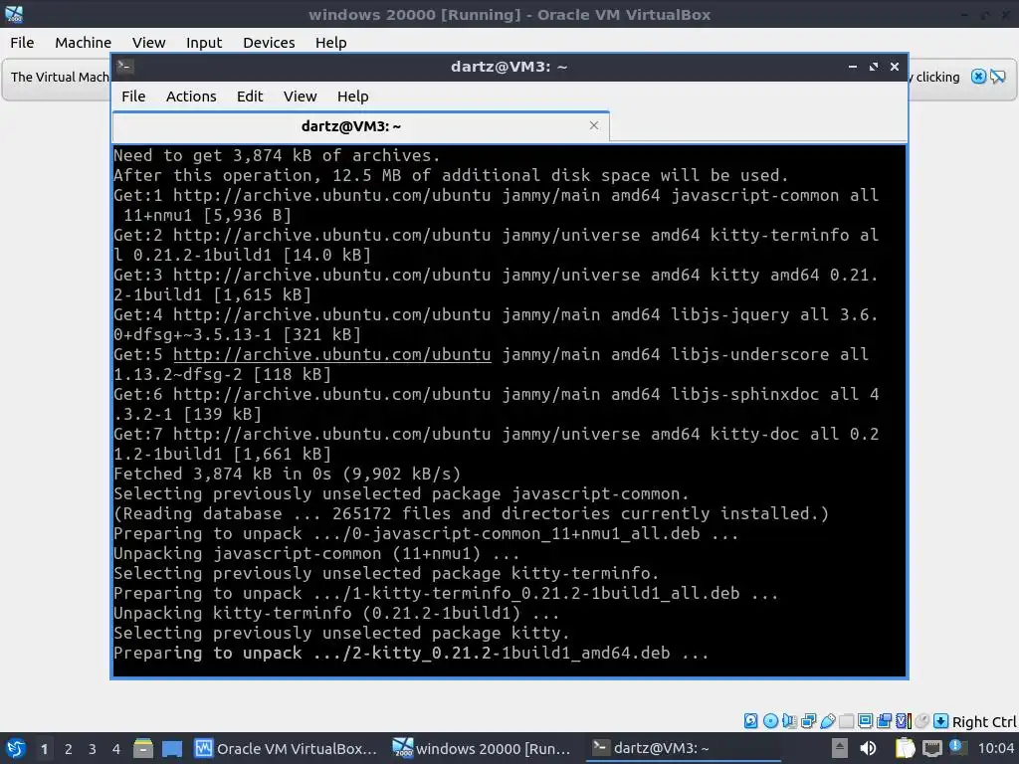
Task: Click the VirtualBox window title bar icon
Action: tap(14, 14)
